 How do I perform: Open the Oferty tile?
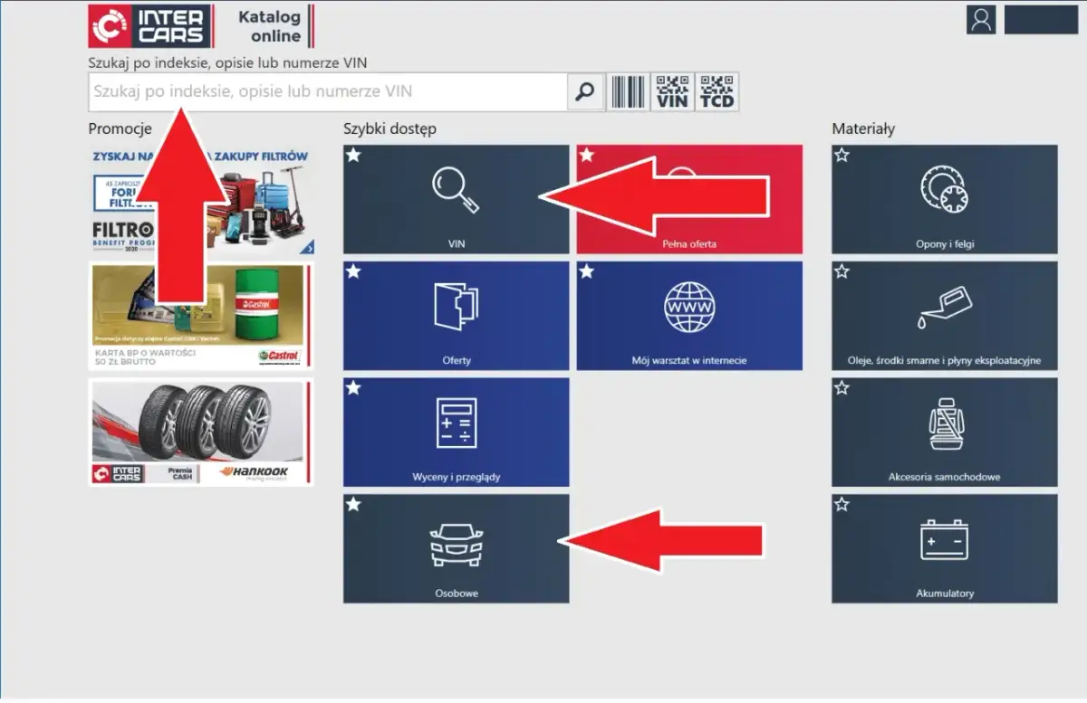pyautogui.click(x=456, y=316)
